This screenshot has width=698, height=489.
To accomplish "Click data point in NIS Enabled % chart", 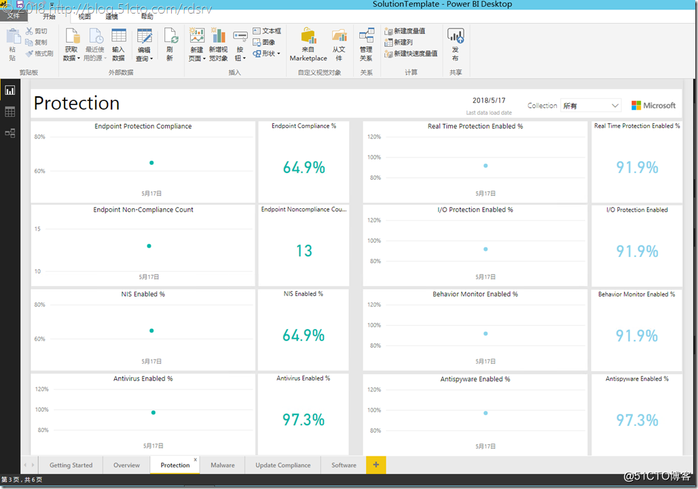I will (151, 331).
